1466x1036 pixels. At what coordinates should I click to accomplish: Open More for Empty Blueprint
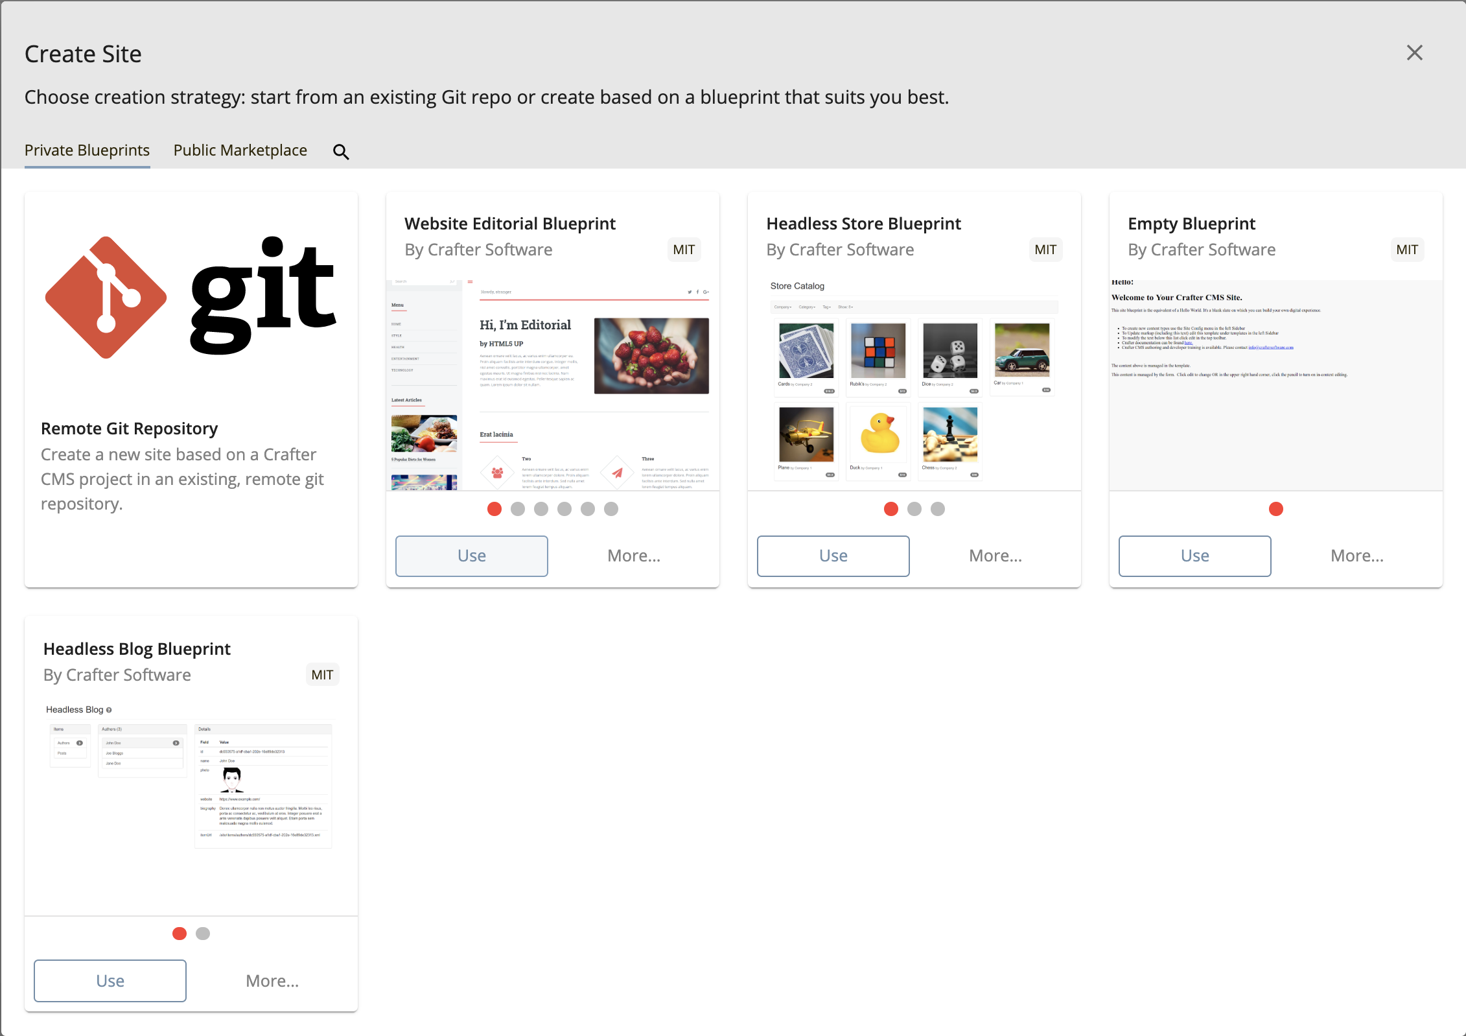pos(1357,556)
